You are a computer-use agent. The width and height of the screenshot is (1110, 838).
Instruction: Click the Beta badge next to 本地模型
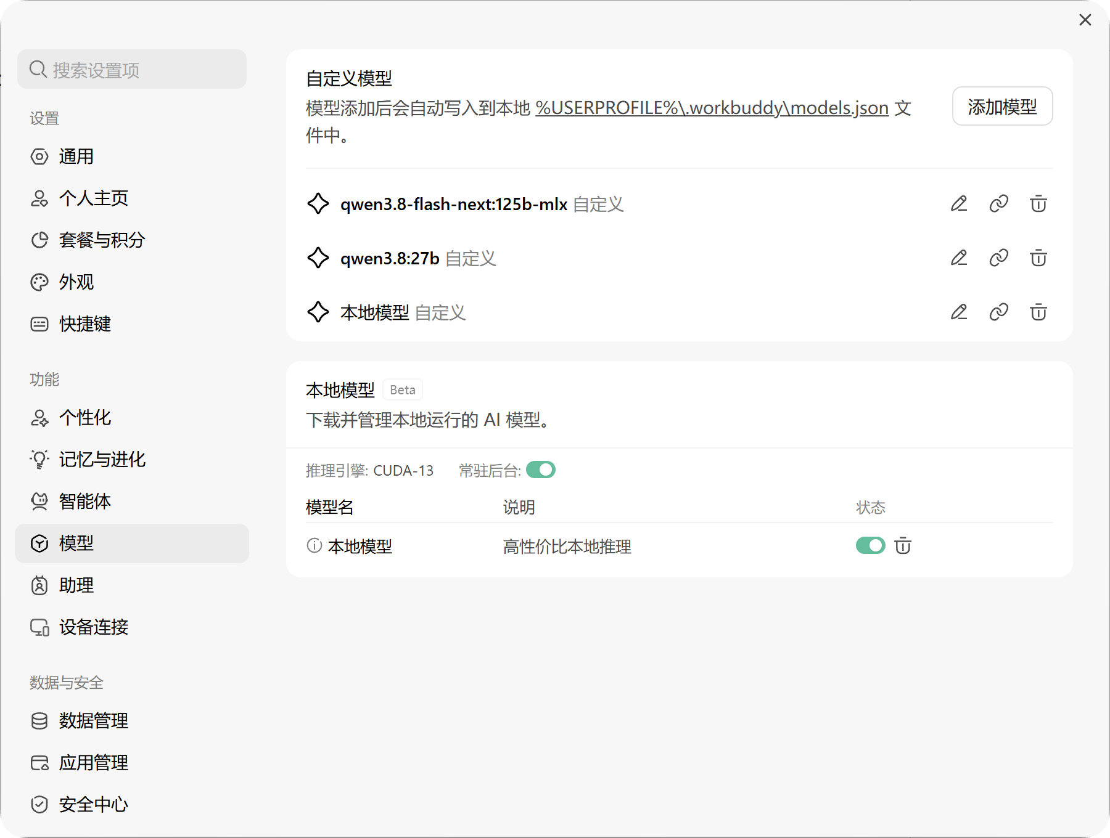tap(403, 390)
